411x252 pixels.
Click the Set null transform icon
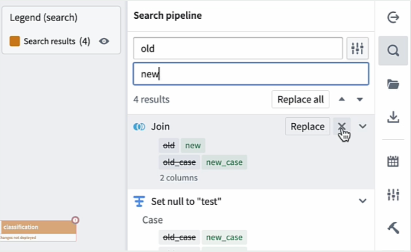coord(139,201)
